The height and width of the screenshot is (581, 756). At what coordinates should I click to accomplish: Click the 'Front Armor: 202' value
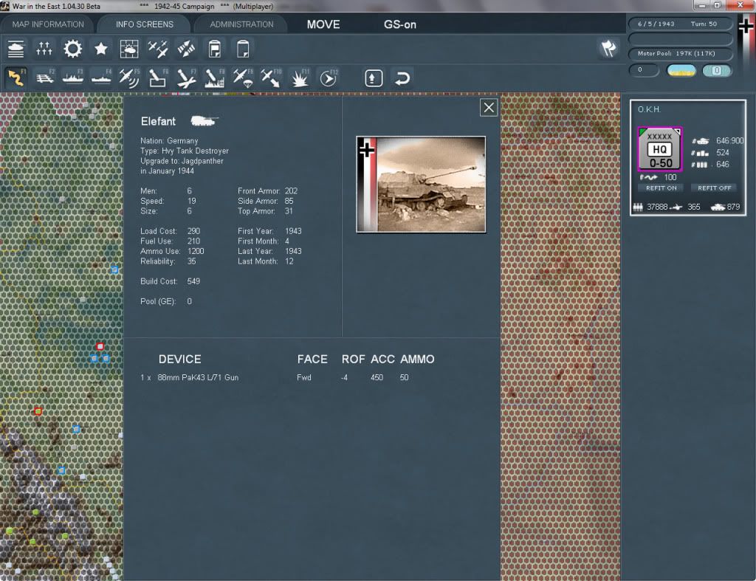291,191
